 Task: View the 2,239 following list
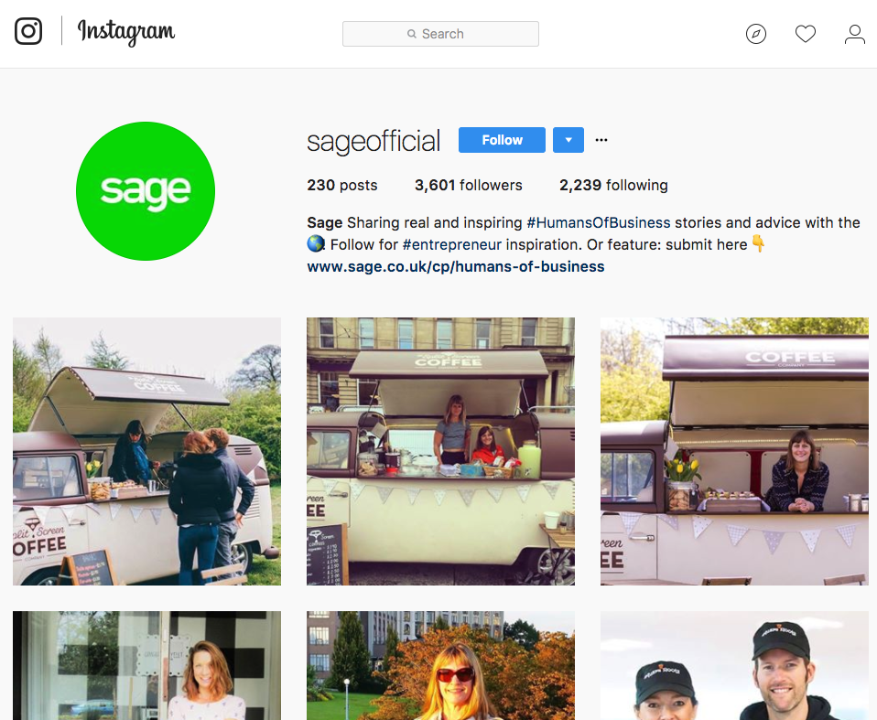[x=613, y=185]
